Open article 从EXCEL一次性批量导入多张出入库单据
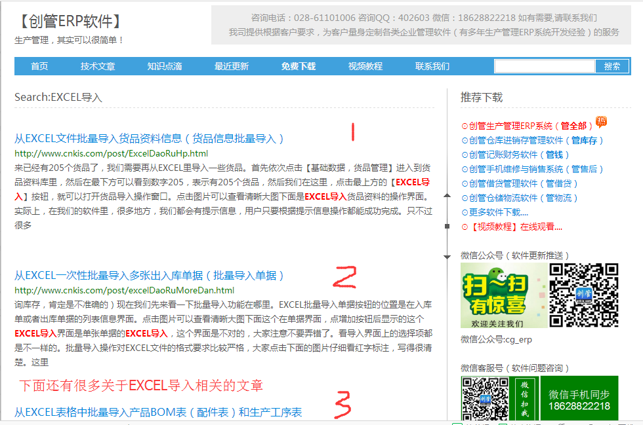The height and width of the screenshot is (425, 643). tap(149, 275)
